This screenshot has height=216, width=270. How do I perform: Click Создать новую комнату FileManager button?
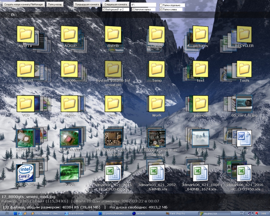coord(24,4)
